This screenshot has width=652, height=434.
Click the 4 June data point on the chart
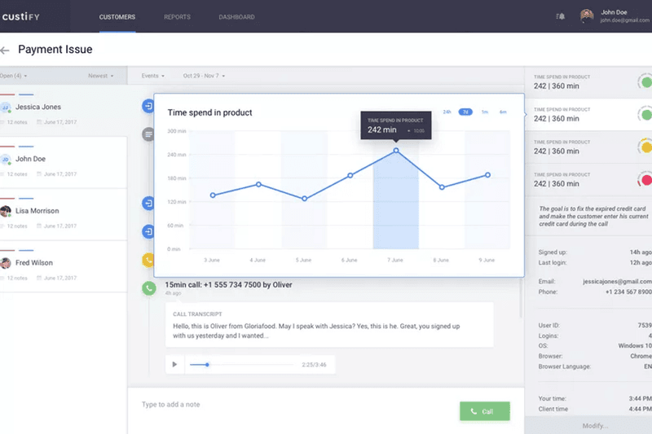tap(258, 184)
